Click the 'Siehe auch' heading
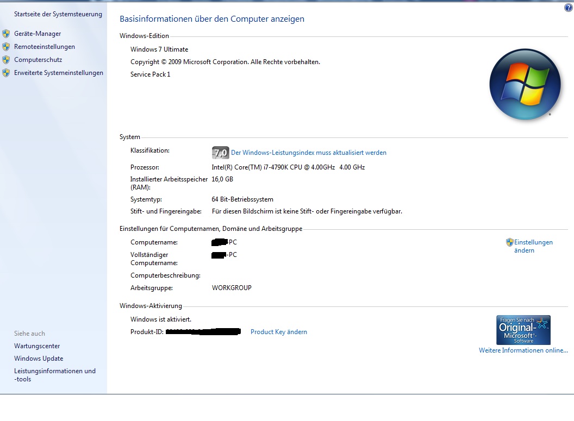 point(29,334)
